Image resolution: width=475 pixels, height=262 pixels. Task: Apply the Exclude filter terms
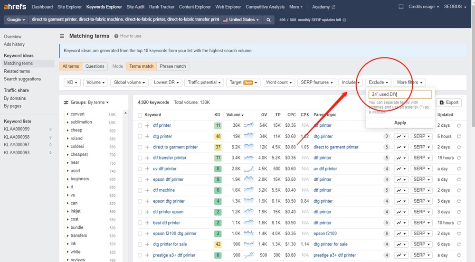click(400, 123)
